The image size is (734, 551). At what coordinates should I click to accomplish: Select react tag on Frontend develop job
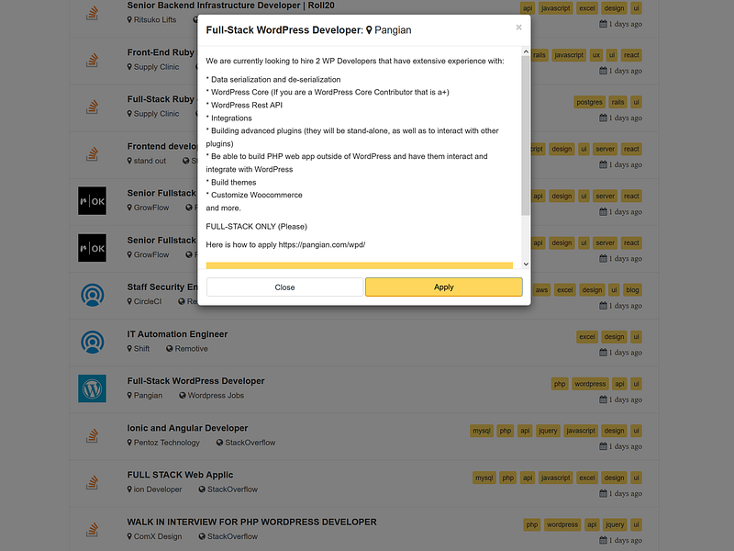pos(631,149)
